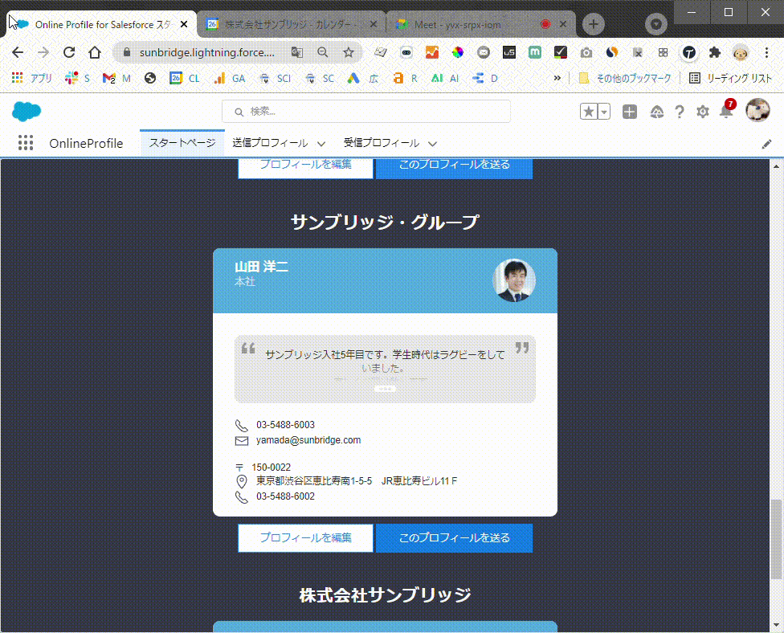784x633 pixels.
Task: Open the round envelope mail extension
Action: click(483, 52)
